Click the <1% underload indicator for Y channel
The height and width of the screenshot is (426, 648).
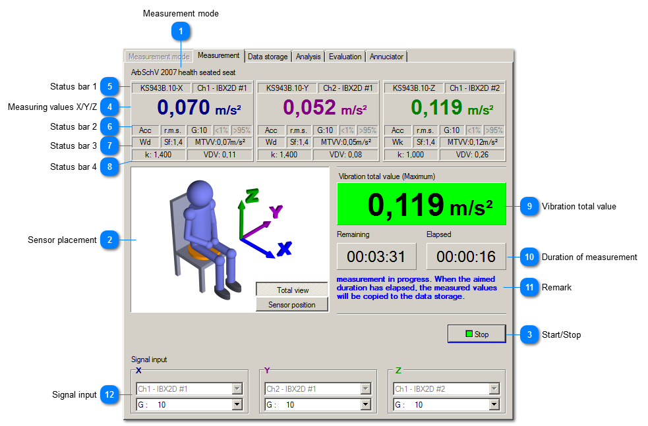347,130
